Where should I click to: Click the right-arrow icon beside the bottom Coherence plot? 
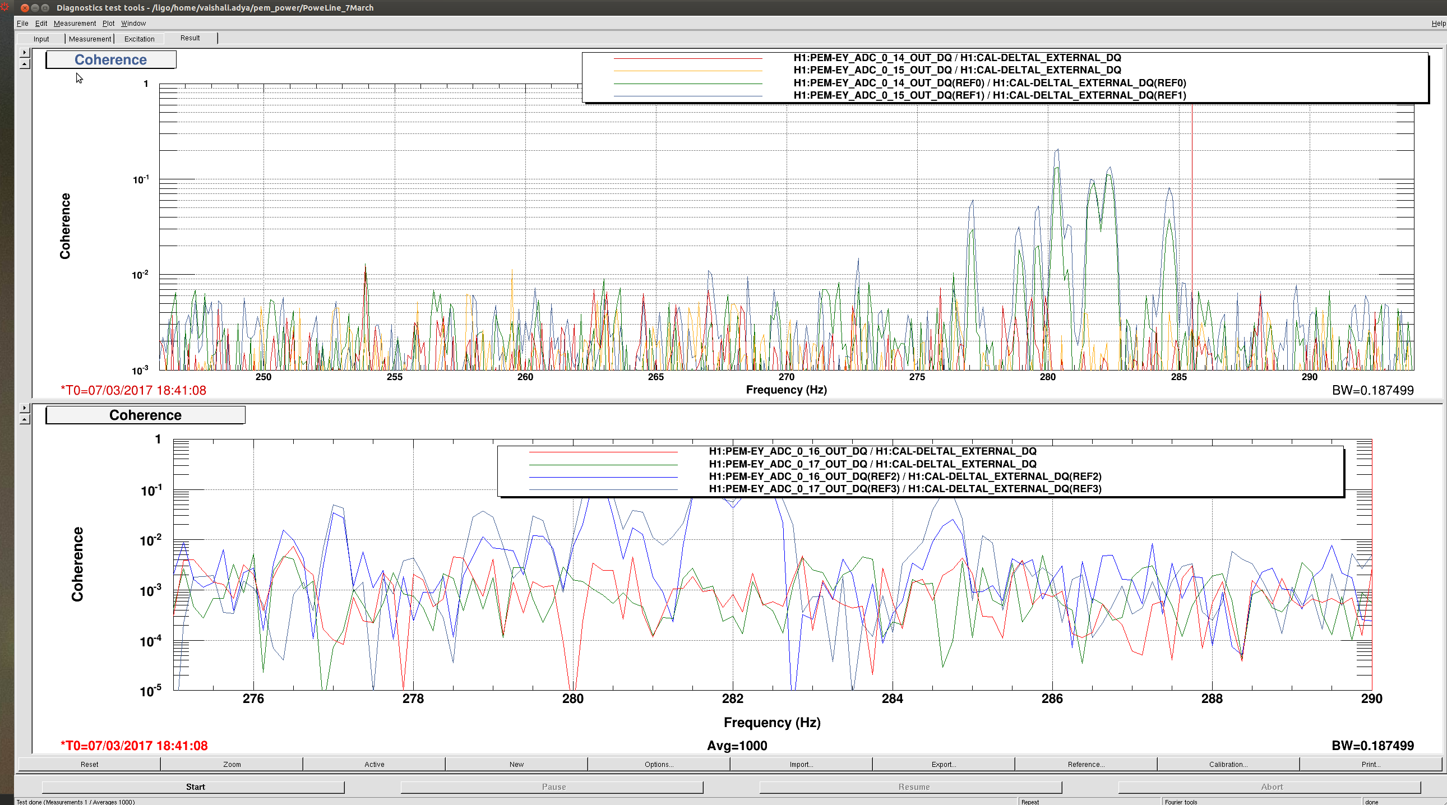(24, 408)
